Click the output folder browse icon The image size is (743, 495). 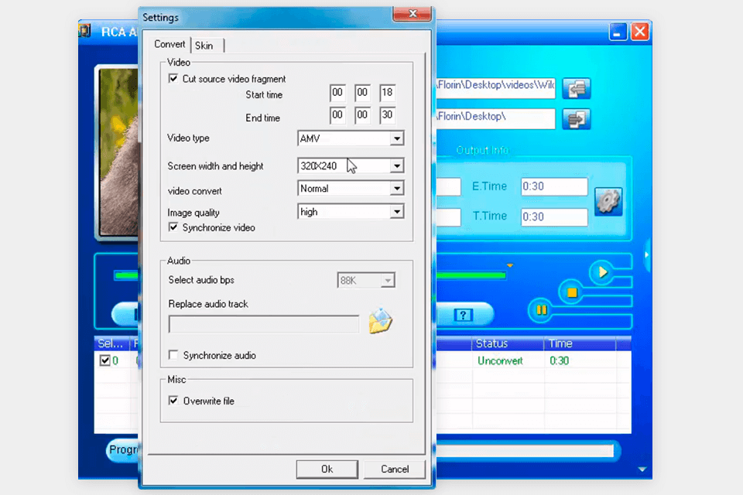(576, 119)
